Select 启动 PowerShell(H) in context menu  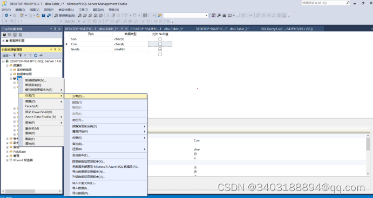41,112
